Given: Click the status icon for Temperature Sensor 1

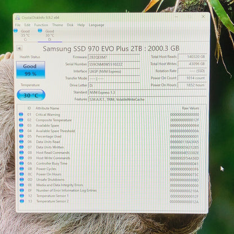Looking at the screenshot, I should click(x=22, y=196).
